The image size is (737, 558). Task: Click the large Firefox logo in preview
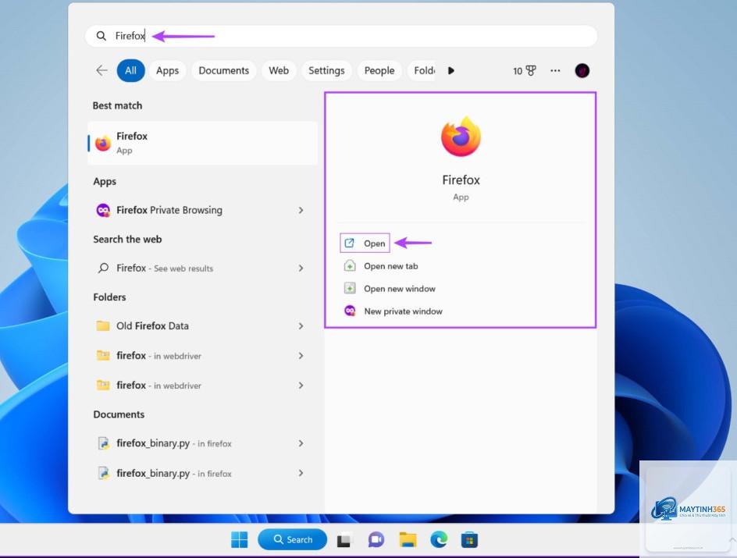(461, 137)
